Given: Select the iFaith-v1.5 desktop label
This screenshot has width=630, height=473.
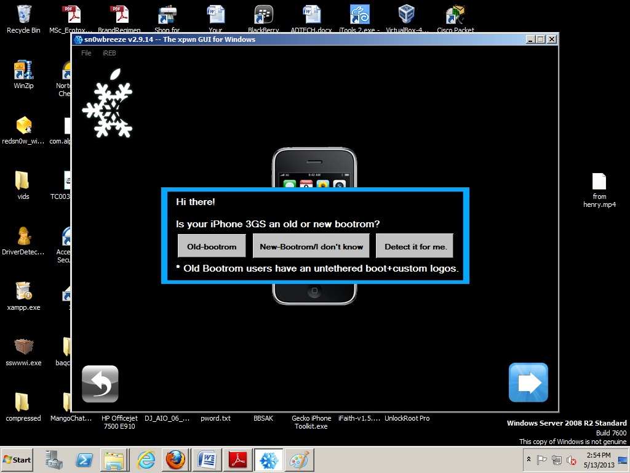Looking at the screenshot, I should [359, 418].
